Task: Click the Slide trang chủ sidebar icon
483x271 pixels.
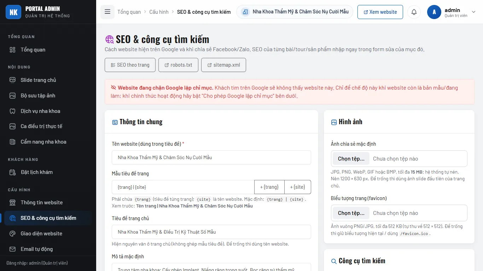Action: click(x=12, y=80)
